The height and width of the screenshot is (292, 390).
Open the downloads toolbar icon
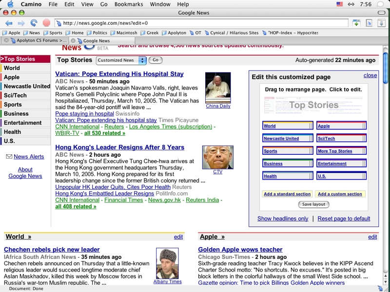(x=381, y=23)
